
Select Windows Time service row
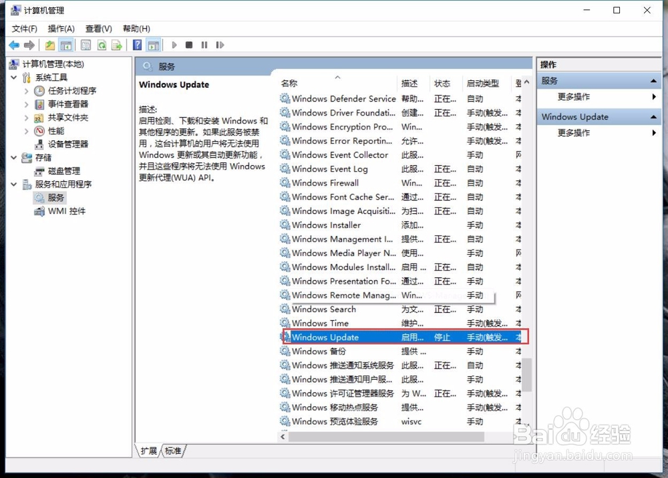[x=400, y=323]
